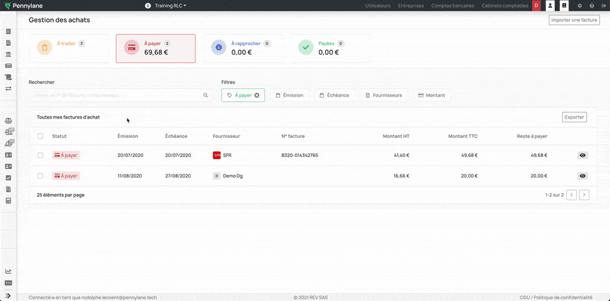Viewport: 610px width, 301px height.
Task: Check the SFR invoice row checkbox
Action: pyautogui.click(x=41, y=156)
